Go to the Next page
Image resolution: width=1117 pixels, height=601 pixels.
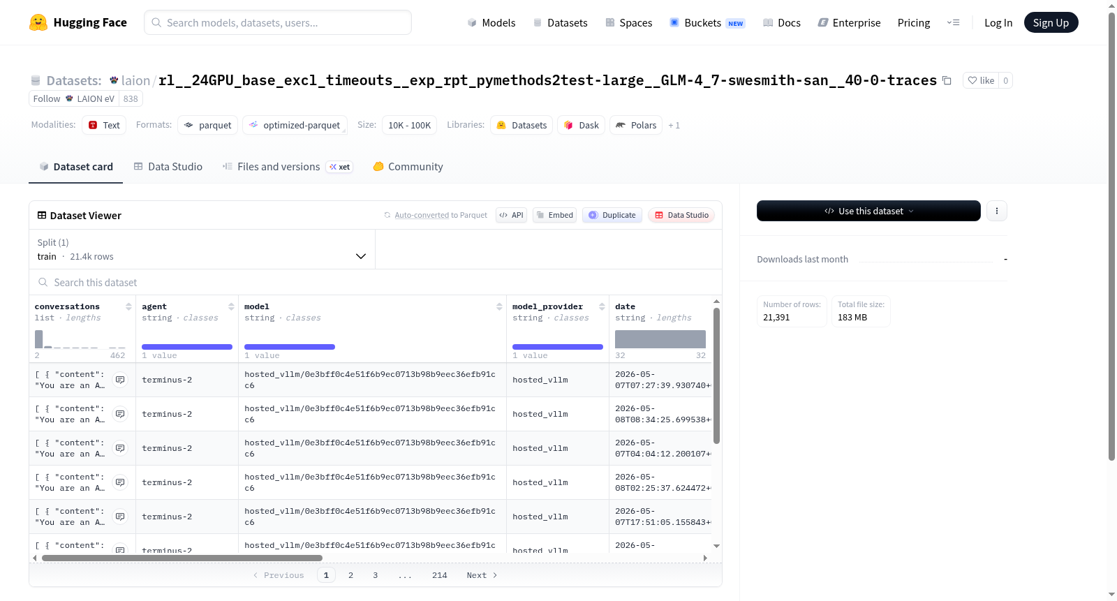(482, 575)
